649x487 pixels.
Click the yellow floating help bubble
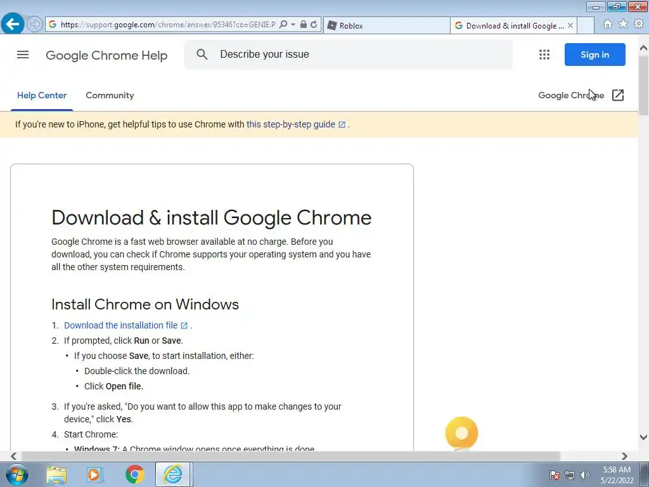pyautogui.click(x=461, y=433)
